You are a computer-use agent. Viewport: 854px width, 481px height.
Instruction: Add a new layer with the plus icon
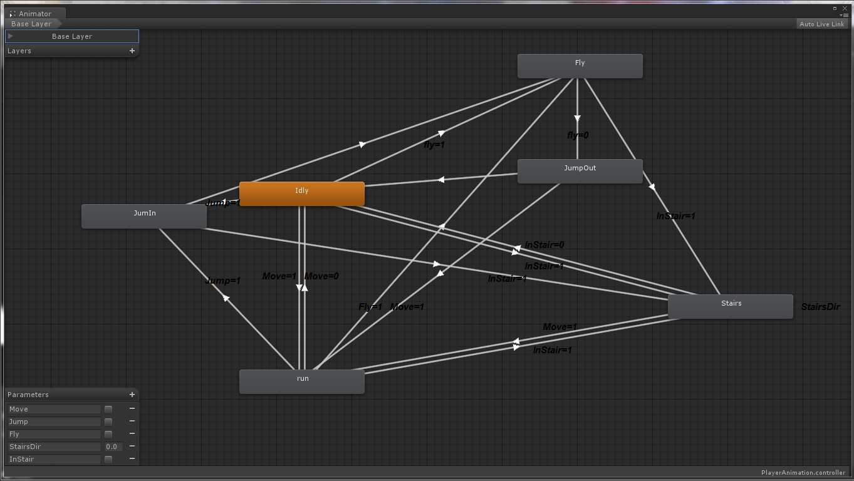pyautogui.click(x=132, y=51)
